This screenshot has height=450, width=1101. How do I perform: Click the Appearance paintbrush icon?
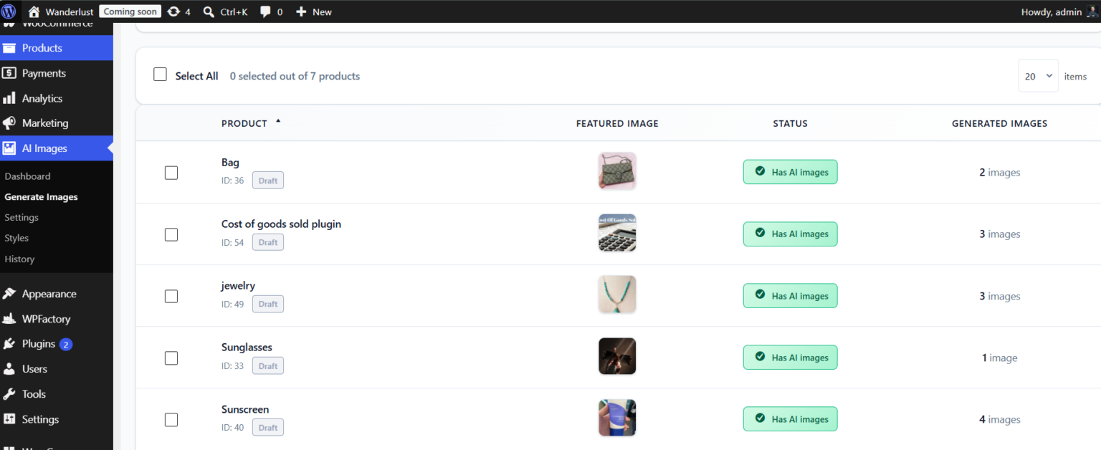pos(9,294)
